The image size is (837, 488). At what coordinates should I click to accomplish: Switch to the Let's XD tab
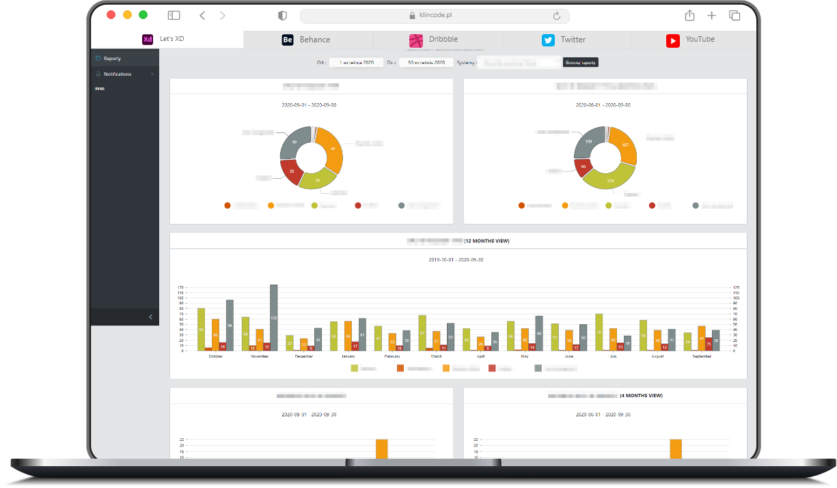coord(167,40)
